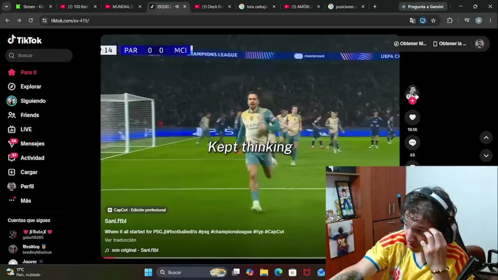Screen dimensions: 498x280
Task: Switch to the tota carbajal Google tab
Action: (x=258, y=7)
